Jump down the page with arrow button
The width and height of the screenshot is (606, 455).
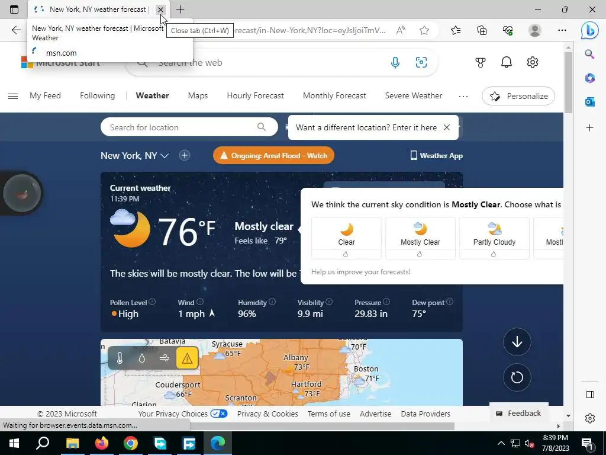[x=517, y=342]
